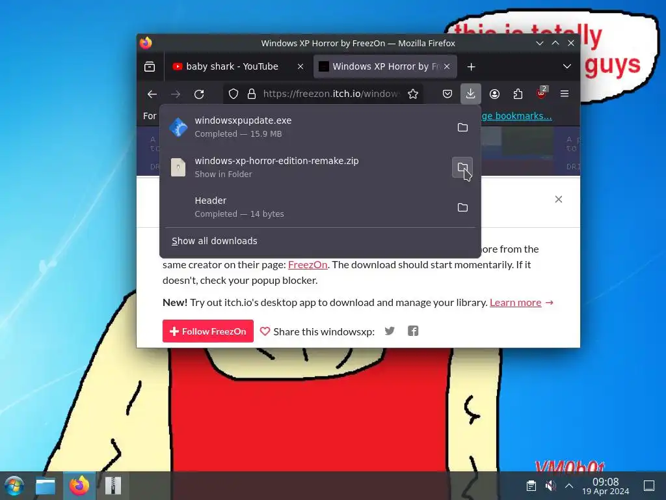Show windowsxpupdate.exe in folder

point(462,127)
